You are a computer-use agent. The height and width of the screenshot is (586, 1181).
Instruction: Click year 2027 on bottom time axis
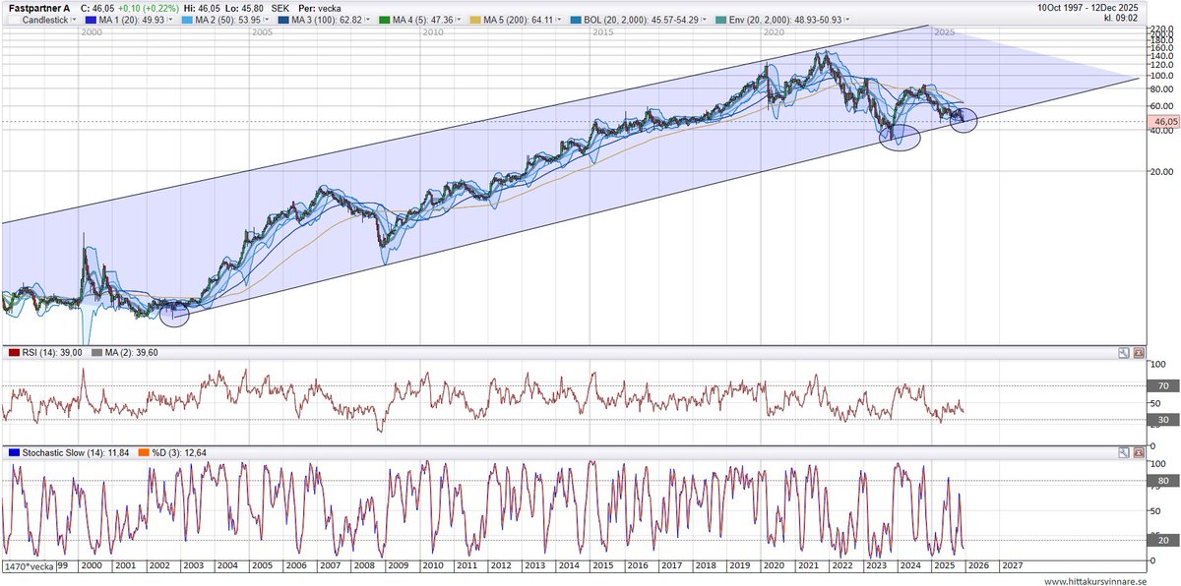(x=1013, y=566)
